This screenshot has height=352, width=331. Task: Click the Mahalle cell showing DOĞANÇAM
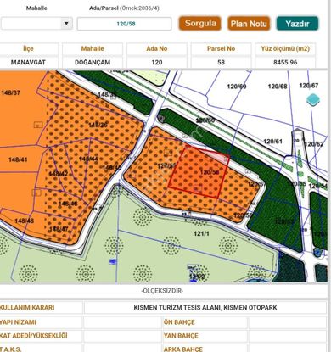coord(93,62)
